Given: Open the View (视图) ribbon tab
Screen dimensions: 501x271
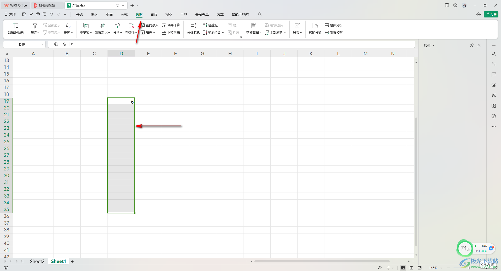Looking at the screenshot, I should coord(169,15).
